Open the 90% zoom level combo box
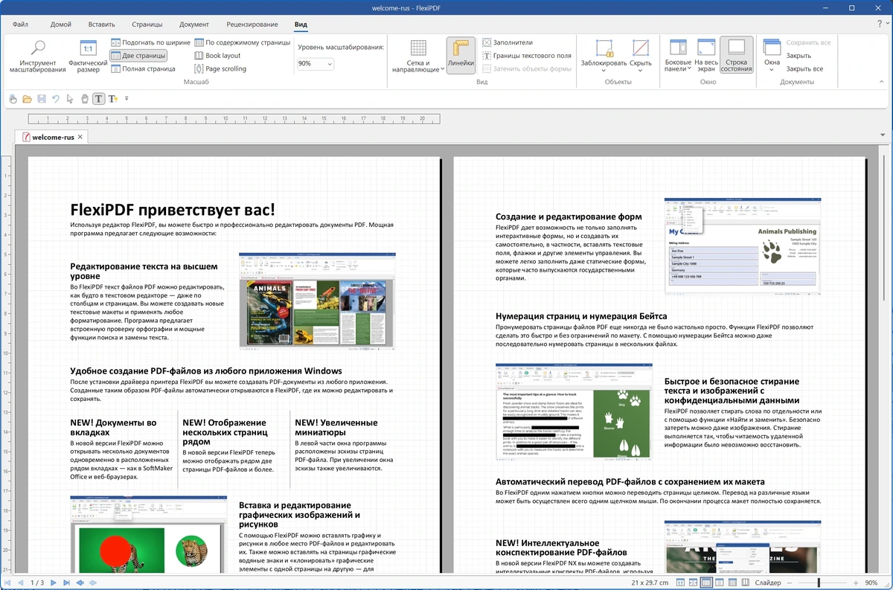 [315, 64]
